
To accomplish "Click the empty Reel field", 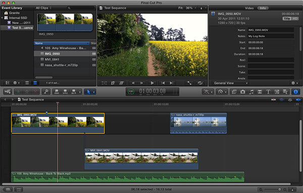I will pos(271,60).
